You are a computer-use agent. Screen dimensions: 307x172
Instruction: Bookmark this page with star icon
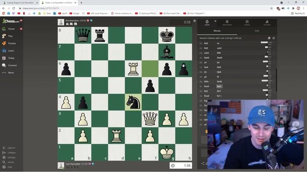click(x=272, y=9)
